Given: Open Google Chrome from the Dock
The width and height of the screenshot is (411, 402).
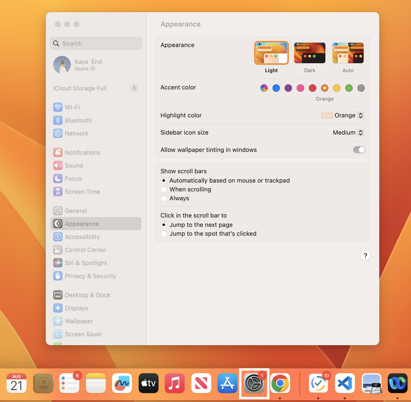Looking at the screenshot, I should (x=280, y=383).
